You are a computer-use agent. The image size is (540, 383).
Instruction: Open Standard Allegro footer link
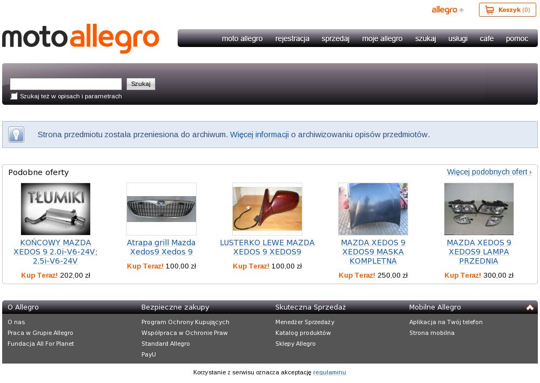(x=165, y=344)
